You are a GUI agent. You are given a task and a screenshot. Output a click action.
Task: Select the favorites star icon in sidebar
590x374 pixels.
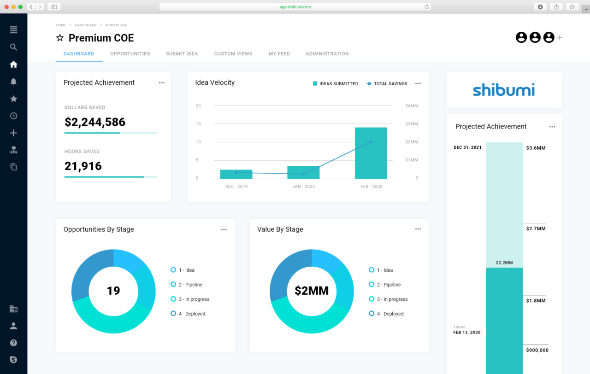(x=13, y=99)
